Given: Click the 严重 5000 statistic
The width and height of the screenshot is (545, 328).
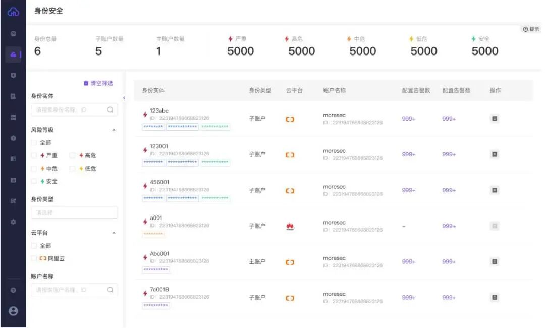Looking at the screenshot, I should click(x=241, y=47).
